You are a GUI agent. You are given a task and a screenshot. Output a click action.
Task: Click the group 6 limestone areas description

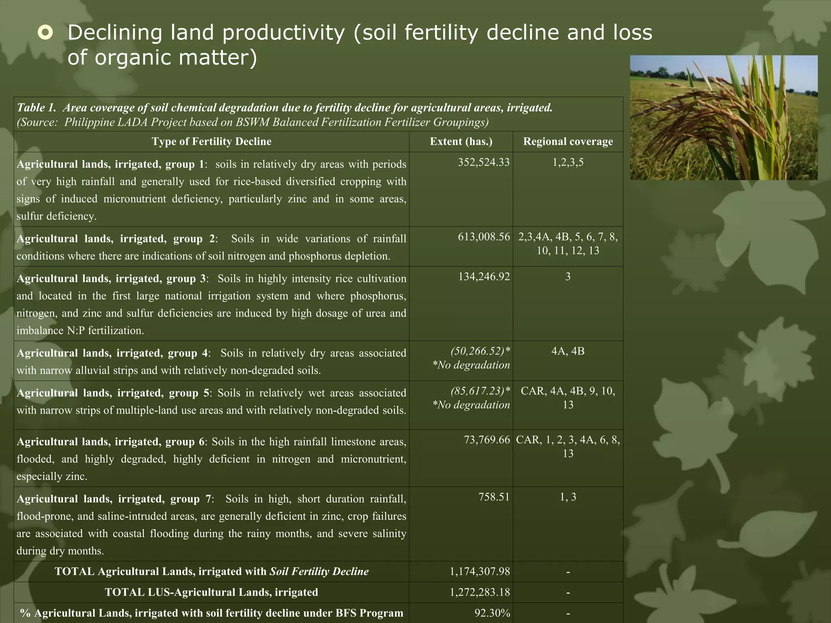pos(211,459)
